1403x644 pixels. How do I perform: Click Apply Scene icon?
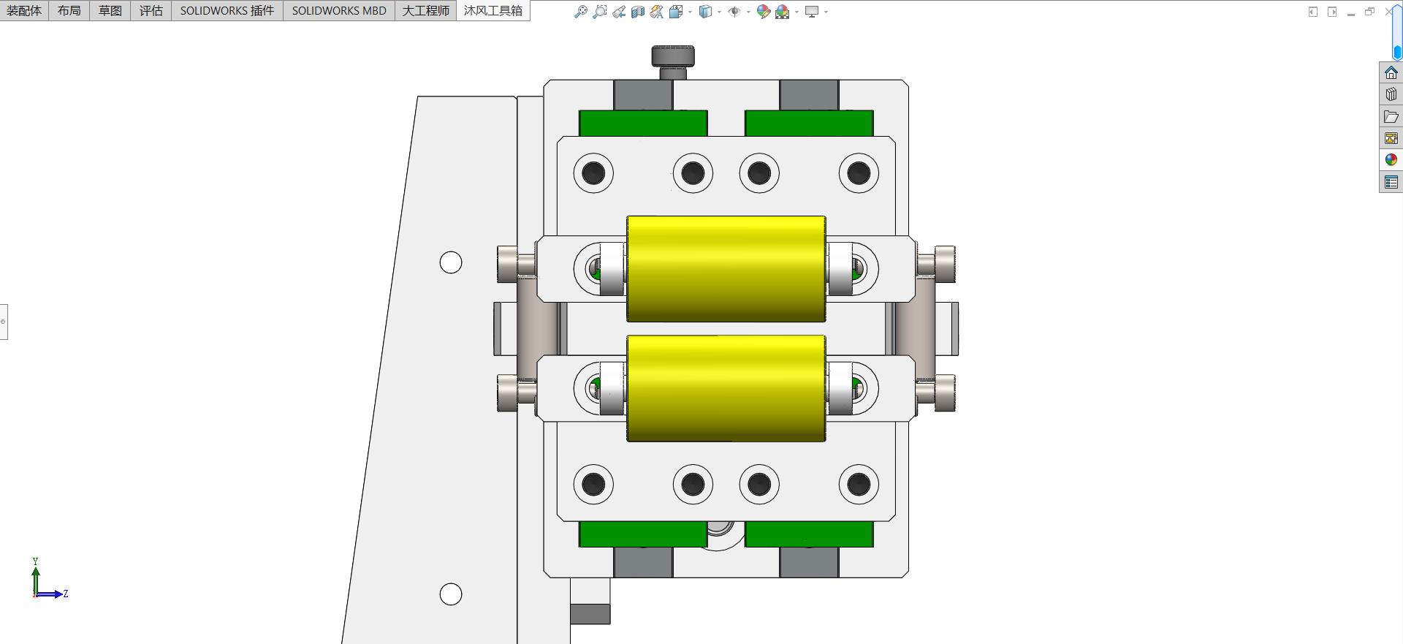tap(782, 12)
